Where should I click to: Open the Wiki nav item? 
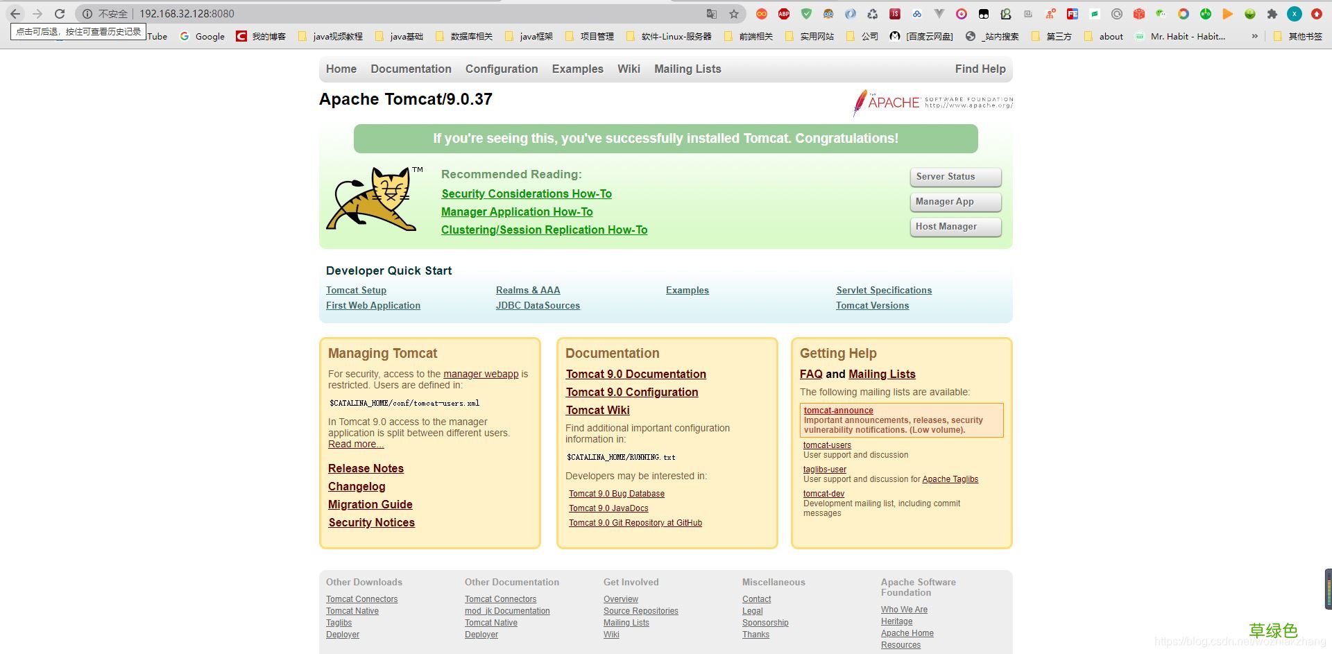pos(629,69)
